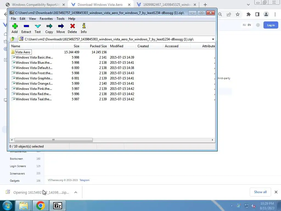
Task: Go up one folder level in 7-Zip
Action: (13, 39)
